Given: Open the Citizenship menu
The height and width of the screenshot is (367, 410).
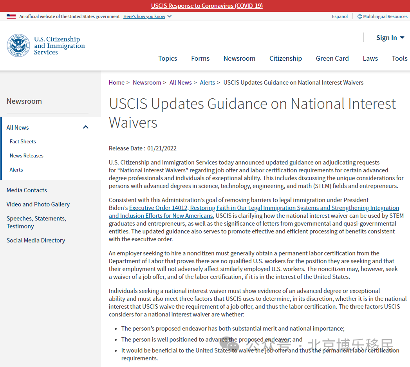Looking at the screenshot, I should (x=285, y=58).
